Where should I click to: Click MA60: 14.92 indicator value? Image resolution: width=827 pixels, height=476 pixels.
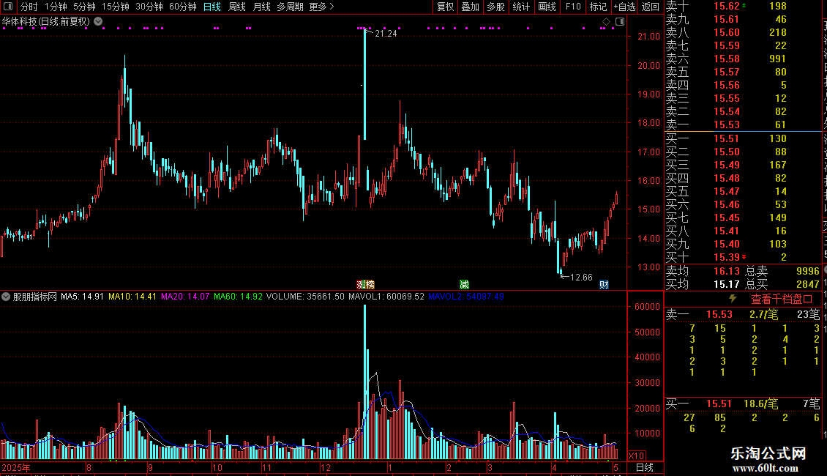(238, 297)
